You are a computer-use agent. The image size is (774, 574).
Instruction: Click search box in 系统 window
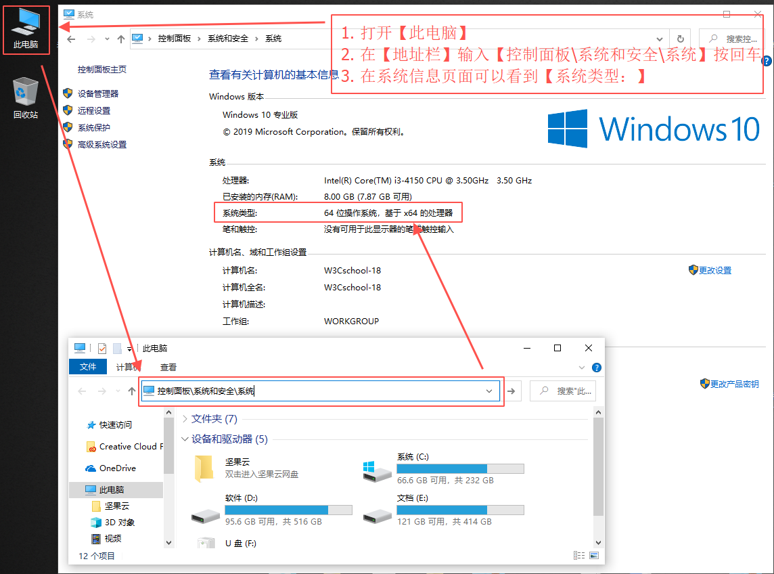[733, 39]
